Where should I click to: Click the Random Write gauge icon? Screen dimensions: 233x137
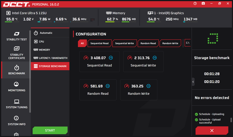tap(127, 86)
